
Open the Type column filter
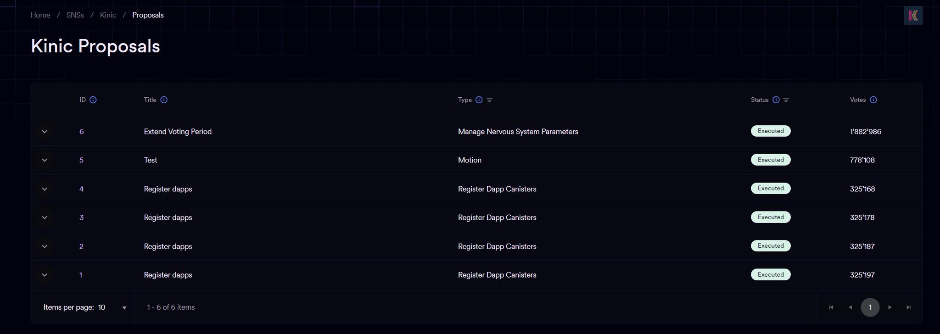click(490, 100)
